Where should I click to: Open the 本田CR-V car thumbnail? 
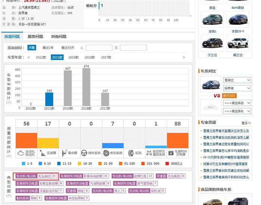pyautogui.click(x=238, y=19)
